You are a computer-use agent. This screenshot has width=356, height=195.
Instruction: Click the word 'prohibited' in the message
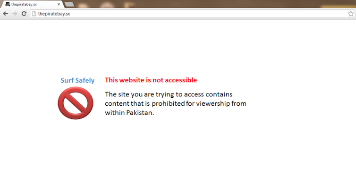168,103
